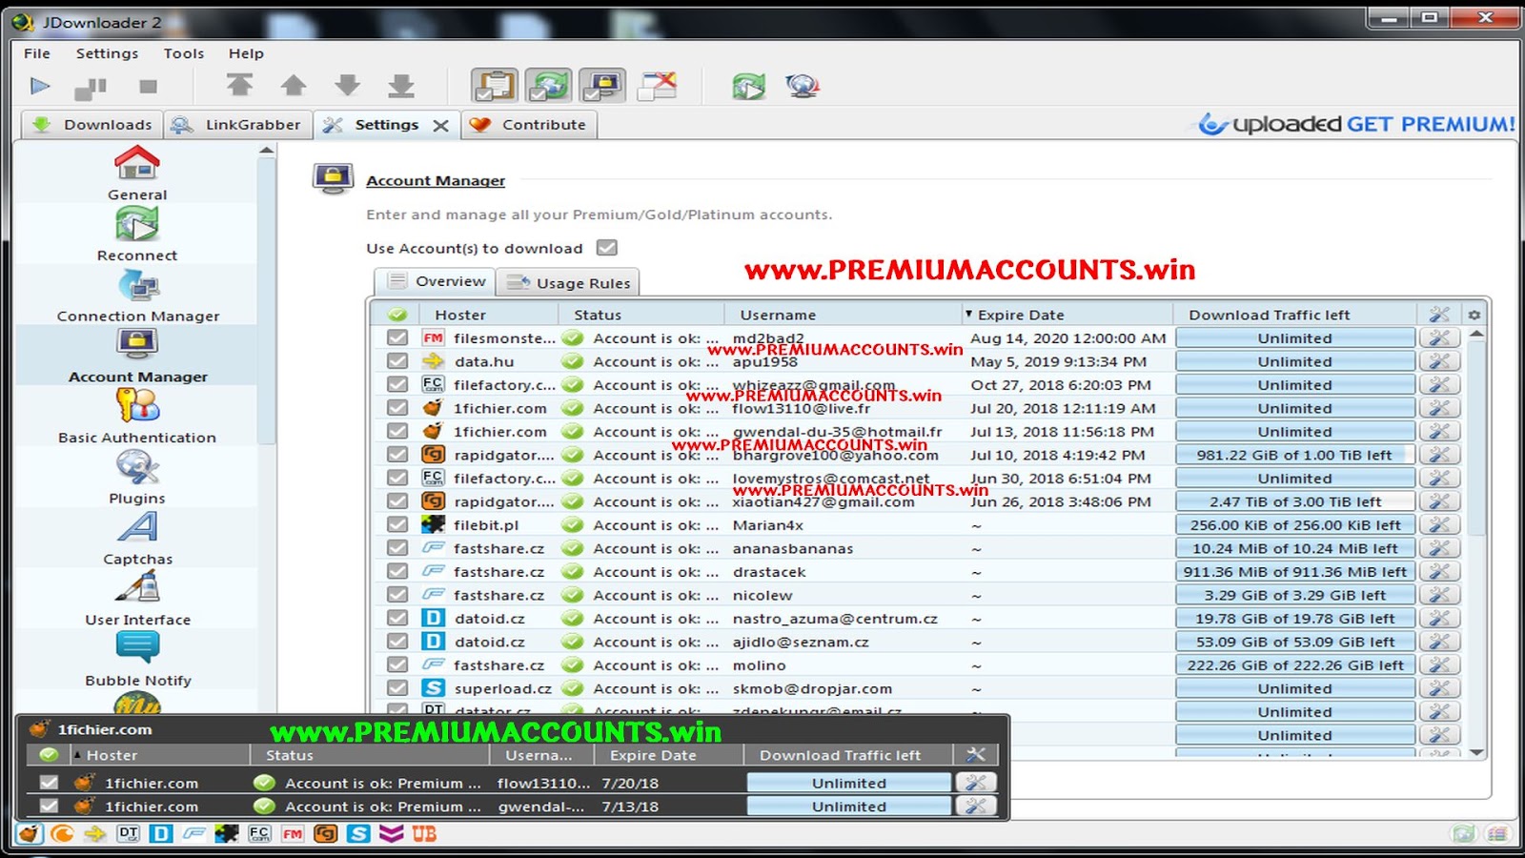
Task: Click rapidgator 981.22 GiB traffic bar
Action: click(x=1294, y=455)
